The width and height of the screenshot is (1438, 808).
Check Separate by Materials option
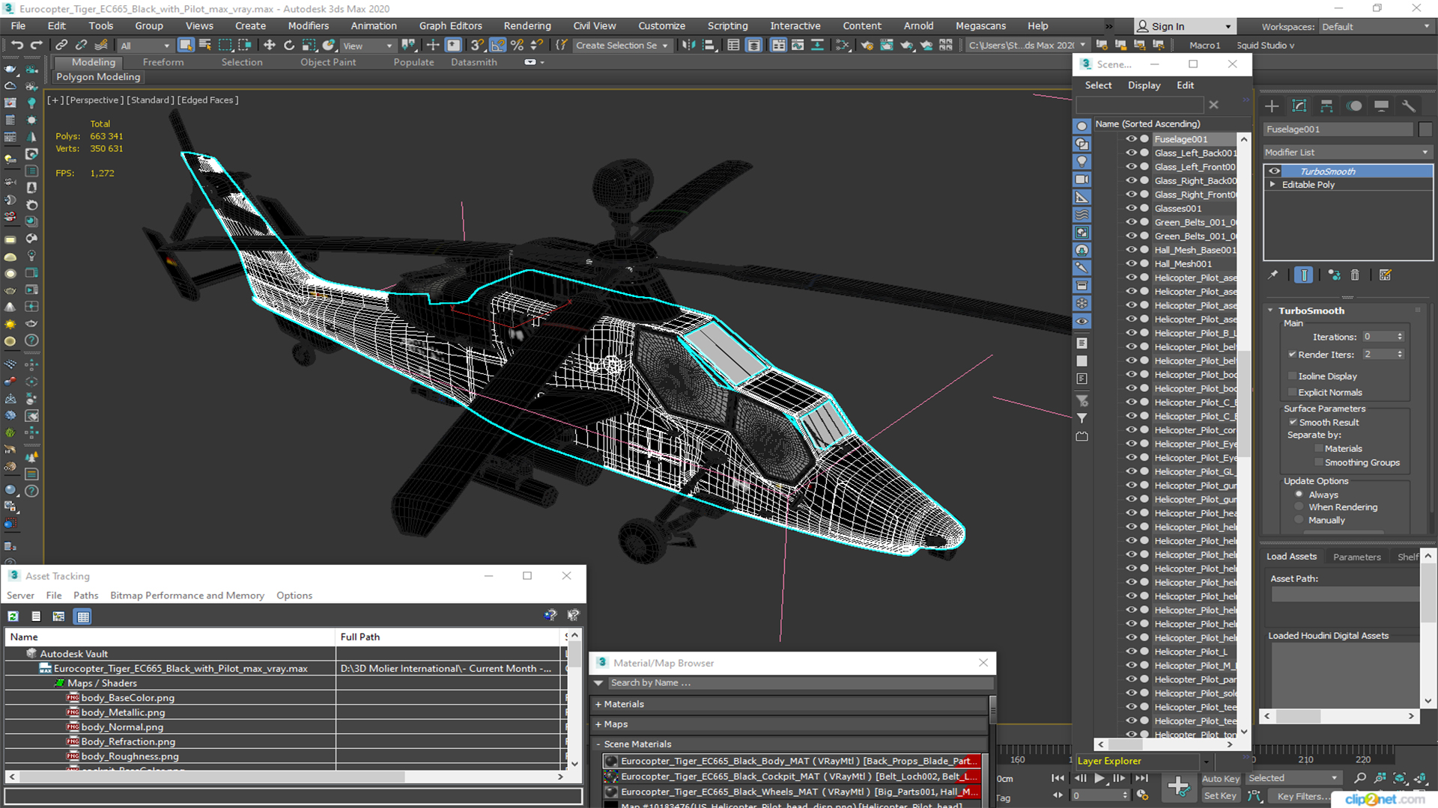1319,449
